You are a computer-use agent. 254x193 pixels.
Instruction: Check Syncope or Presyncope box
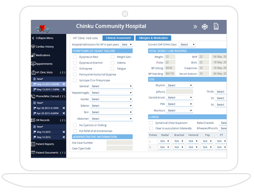point(75,80)
